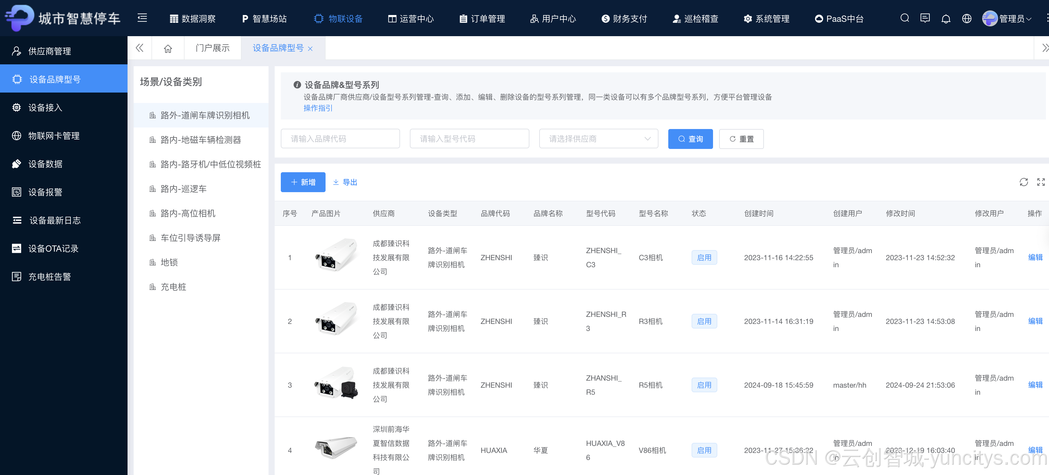Open the messages chat icon in header
Viewport: 1049px width, 475px height.
(x=925, y=18)
